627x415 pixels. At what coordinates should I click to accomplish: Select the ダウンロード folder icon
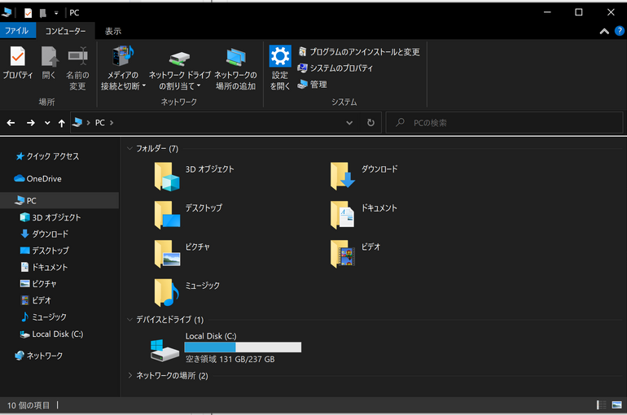[343, 176]
